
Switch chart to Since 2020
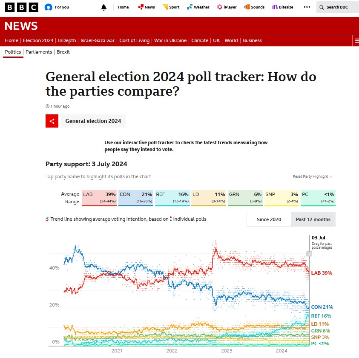(269, 219)
